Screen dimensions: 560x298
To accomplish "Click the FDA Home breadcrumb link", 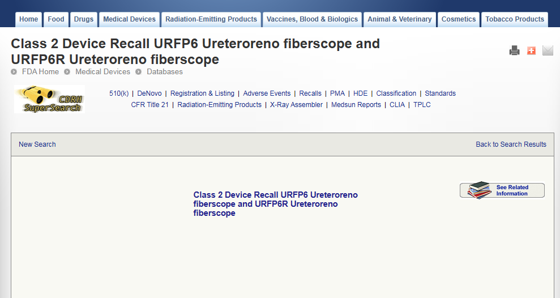I will click(40, 72).
